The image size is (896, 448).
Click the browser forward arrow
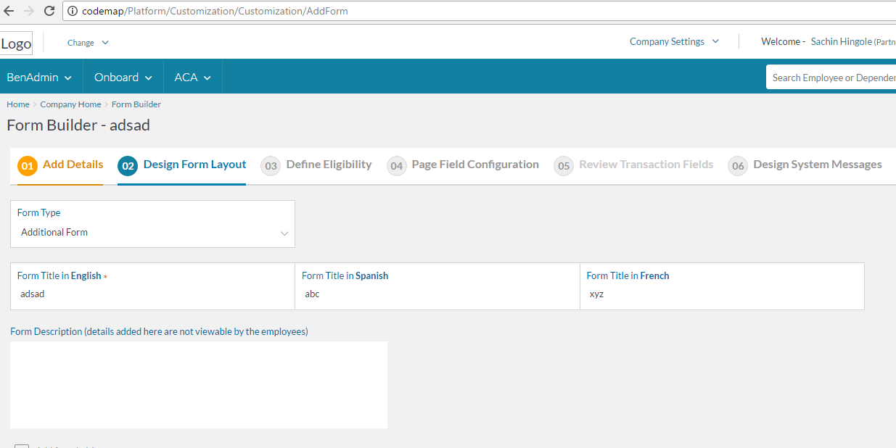29,12
